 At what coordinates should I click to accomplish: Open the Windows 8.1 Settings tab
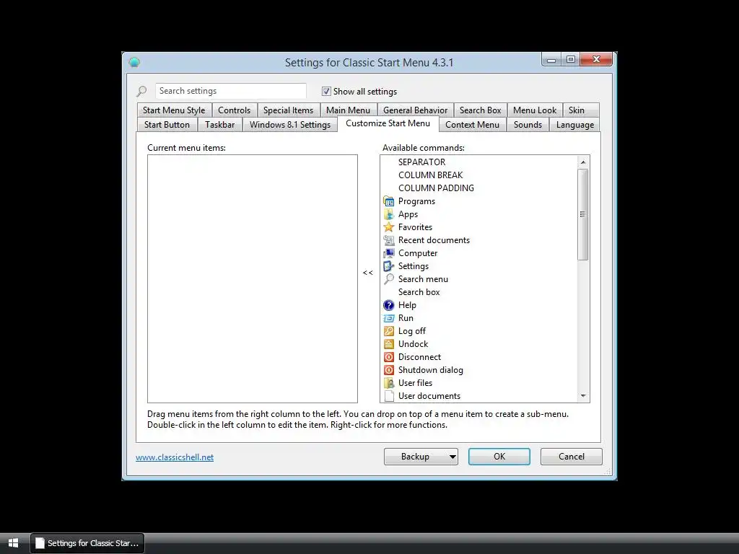[290, 125]
